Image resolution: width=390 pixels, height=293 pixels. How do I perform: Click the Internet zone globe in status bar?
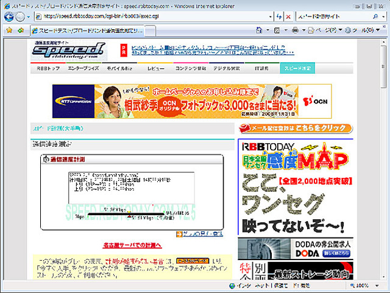pos(232,286)
